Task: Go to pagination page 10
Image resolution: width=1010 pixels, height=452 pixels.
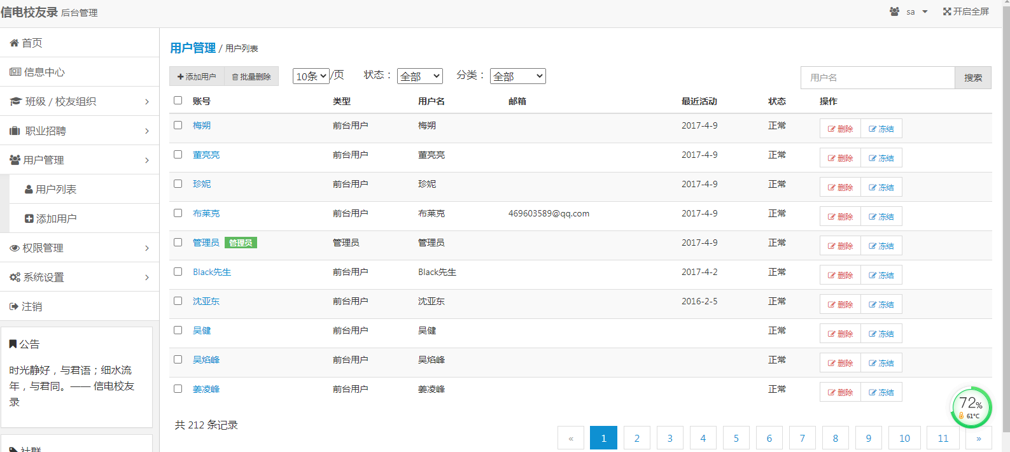Action: tap(904, 438)
